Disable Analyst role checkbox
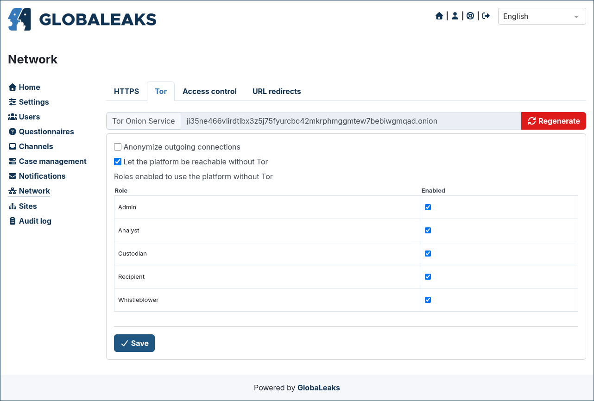The width and height of the screenshot is (594, 401). pos(428,230)
